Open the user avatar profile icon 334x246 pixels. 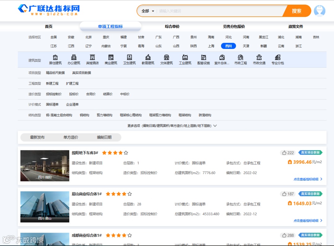pyautogui.click(x=319, y=11)
